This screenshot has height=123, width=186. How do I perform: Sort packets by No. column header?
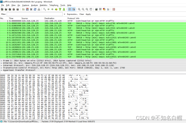[x=4, y=18]
